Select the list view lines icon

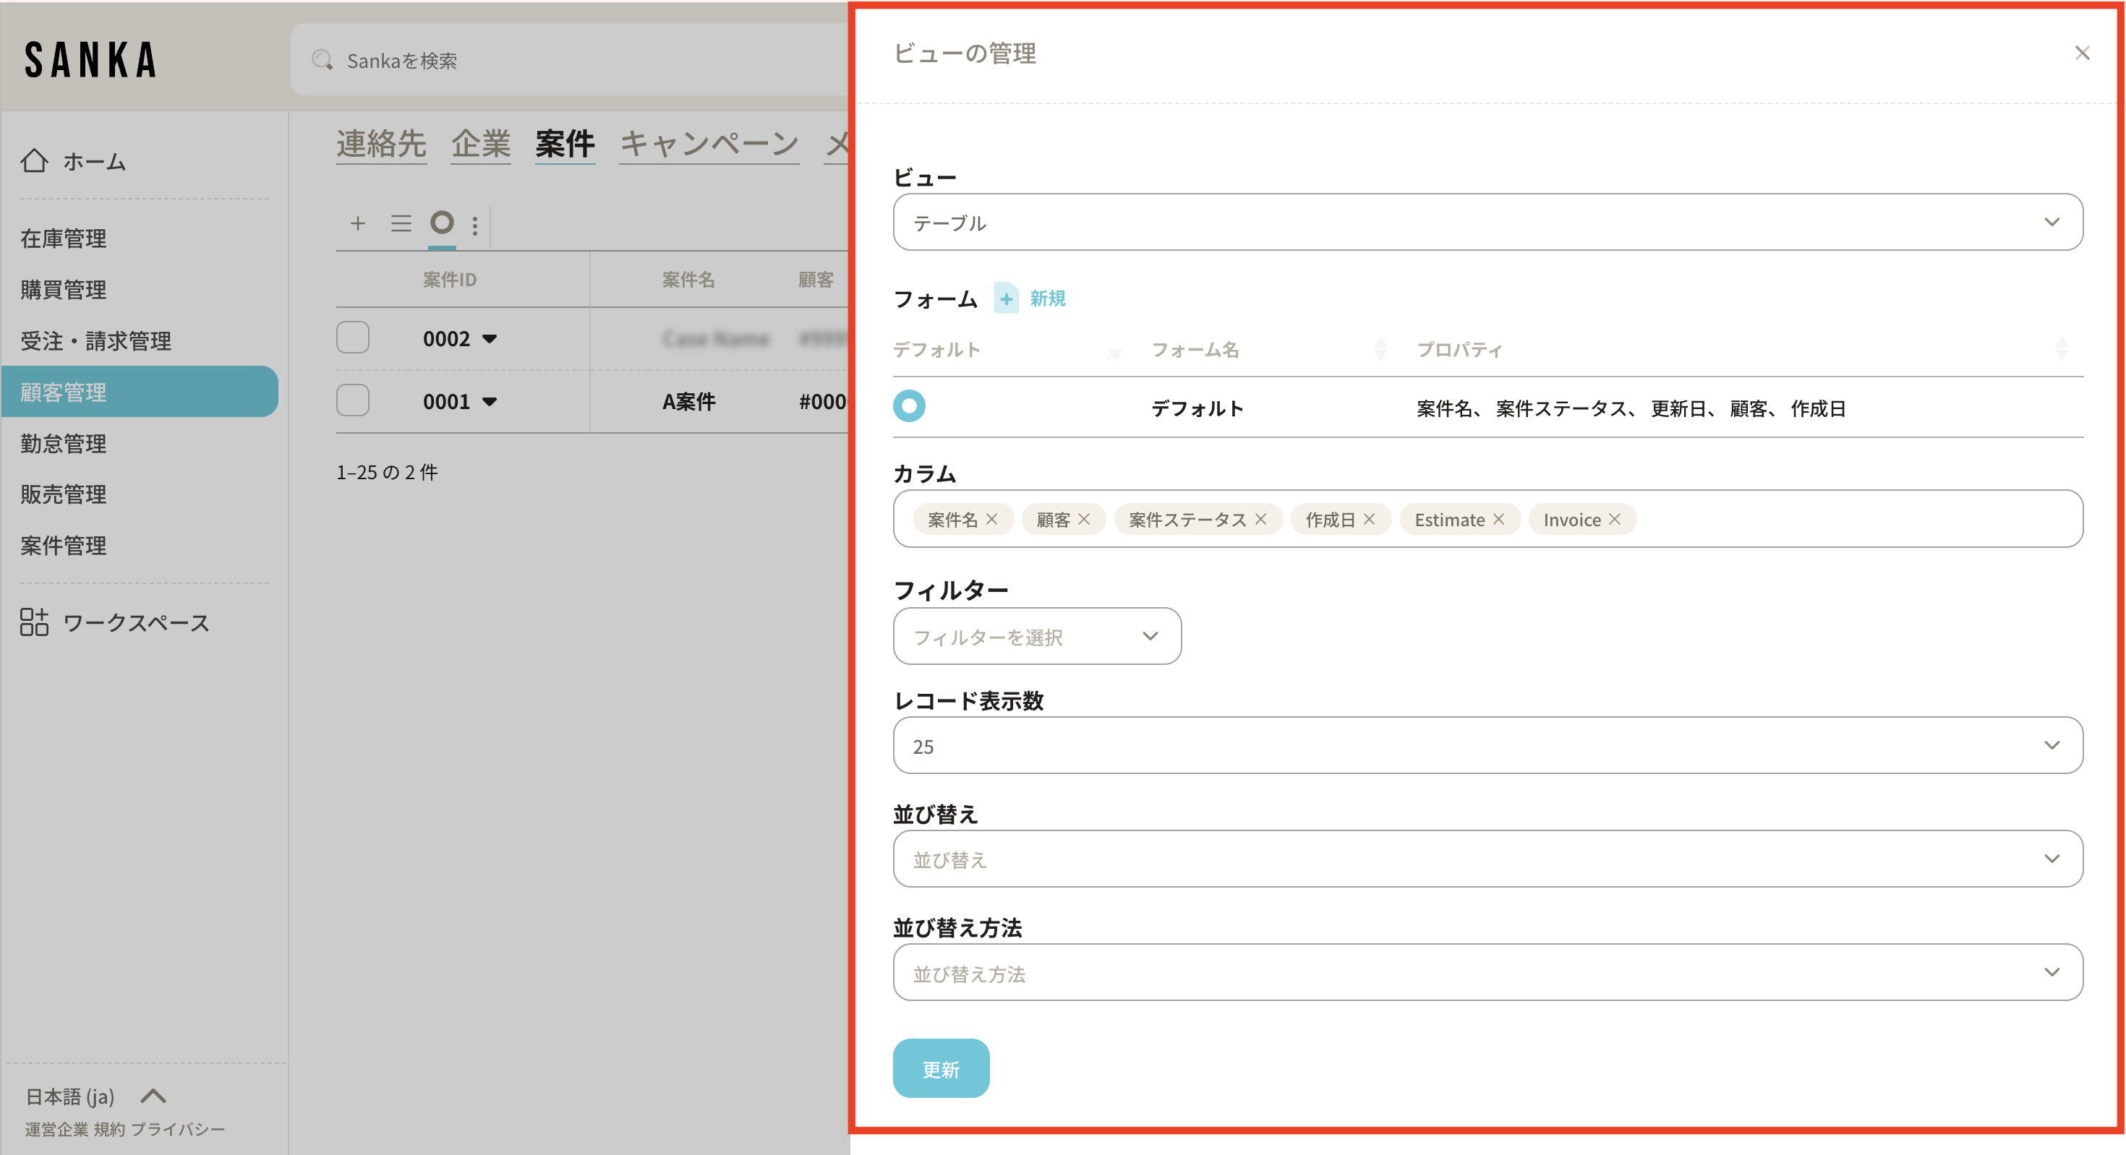pos(401,223)
